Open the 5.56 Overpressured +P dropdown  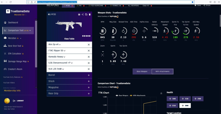tap(60, 63)
